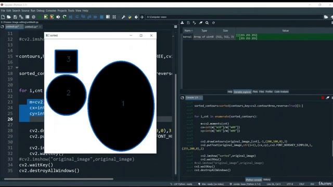Image resolution: width=333 pixels, height=187 pixels.
Task: Run the selection or current line
Action: tap(58, 17)
